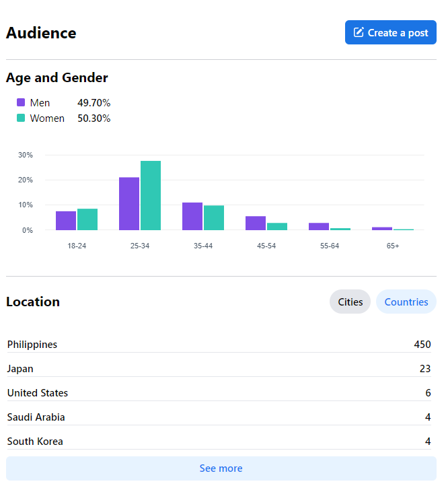Expand the list with See more
446x492 pixels.
[x=221, y=468]
